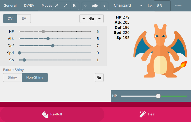Set all DVs to maximum icon
Screen dimensions: 191x122
[100, 19]
